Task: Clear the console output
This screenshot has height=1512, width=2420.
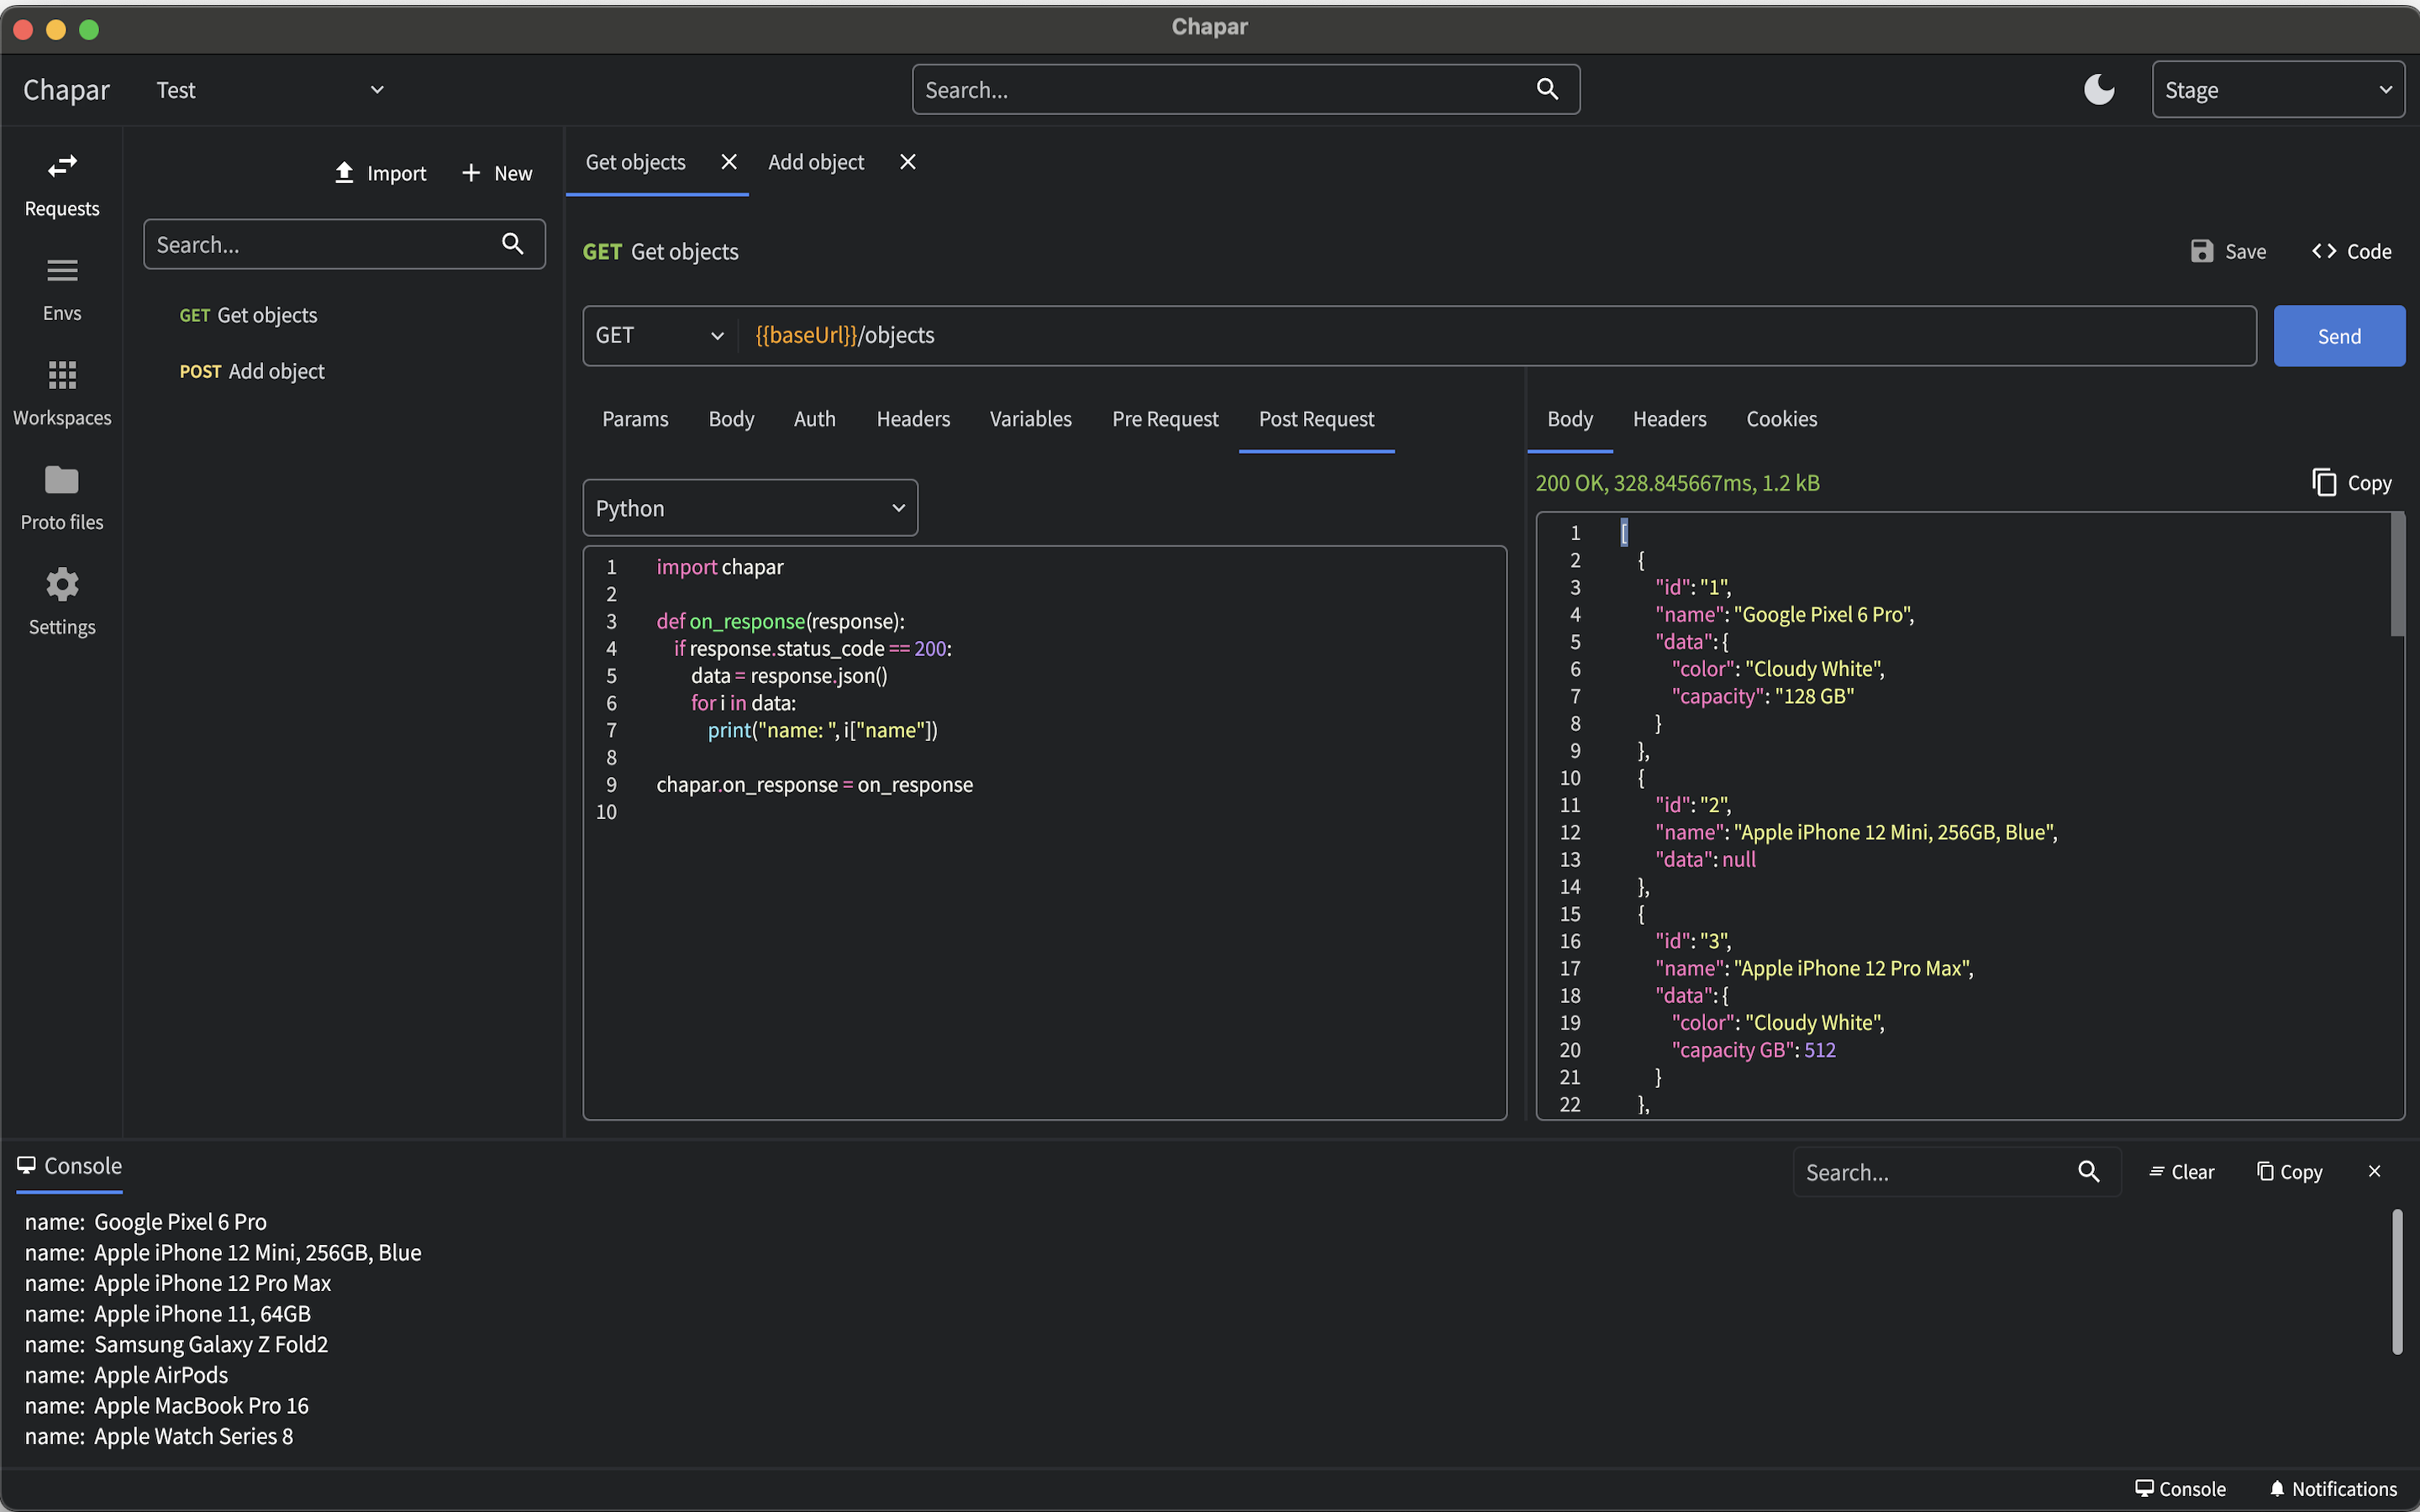Action: [2181, 1172]
